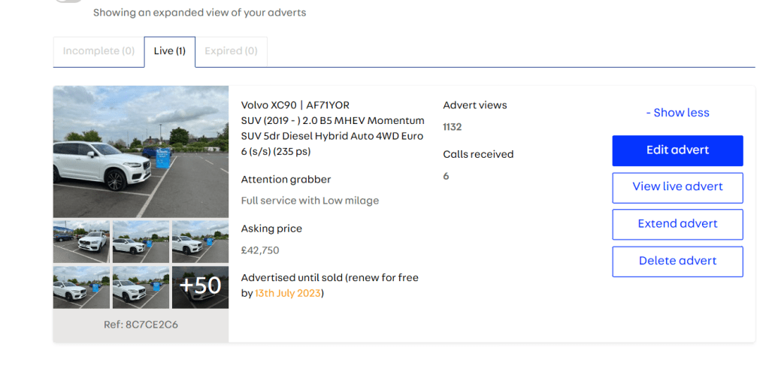Click the 'Calls received' label

(478, 154)
